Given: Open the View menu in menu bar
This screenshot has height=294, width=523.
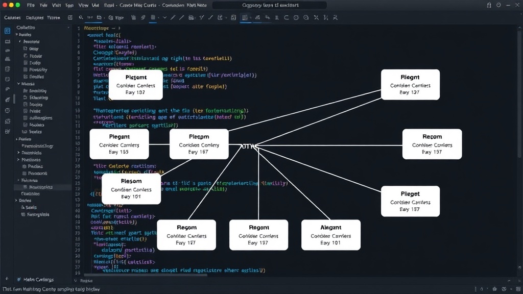Looking at the screenshot, I should (83, 5).
